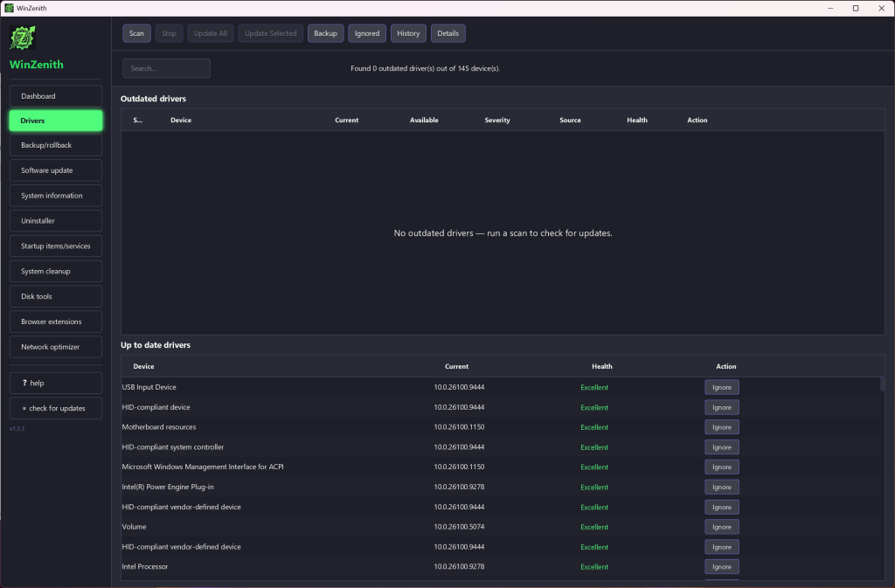The height and width of the screenshot is (588, 895).
Task: Click the S... column header
Action: click(x=137, y=120)
